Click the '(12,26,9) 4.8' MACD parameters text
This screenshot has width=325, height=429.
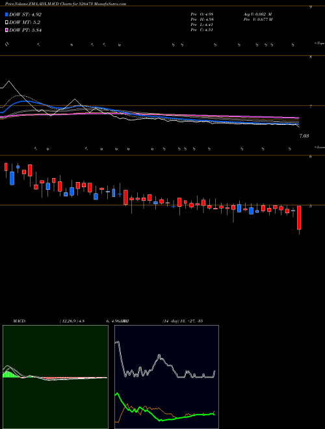71,321
